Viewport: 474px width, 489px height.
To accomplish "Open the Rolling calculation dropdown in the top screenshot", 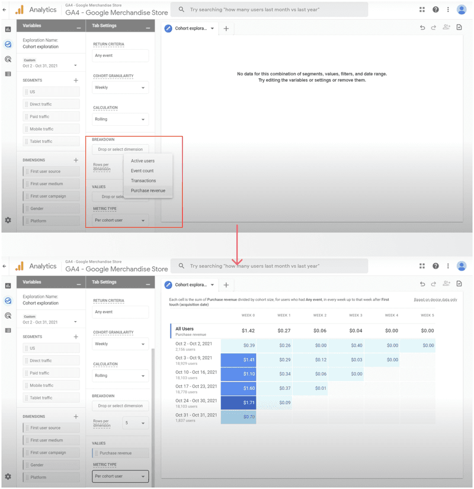I will pos(120,119).
